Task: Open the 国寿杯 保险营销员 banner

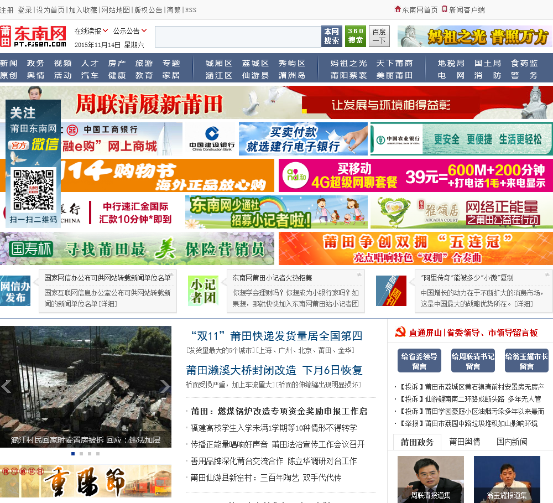Action: (137, 248)
